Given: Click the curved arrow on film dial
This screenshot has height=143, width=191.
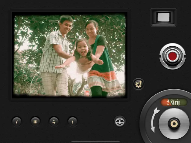Looking at the screenshot, I should [154, 120].
